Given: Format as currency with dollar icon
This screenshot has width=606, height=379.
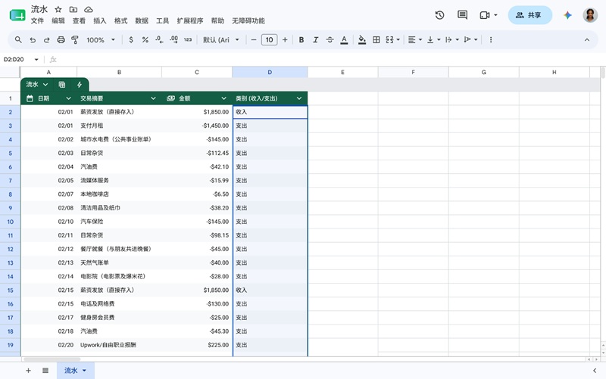Looking at the screenshot, I should pyautogui.click(x=131, y=40).
